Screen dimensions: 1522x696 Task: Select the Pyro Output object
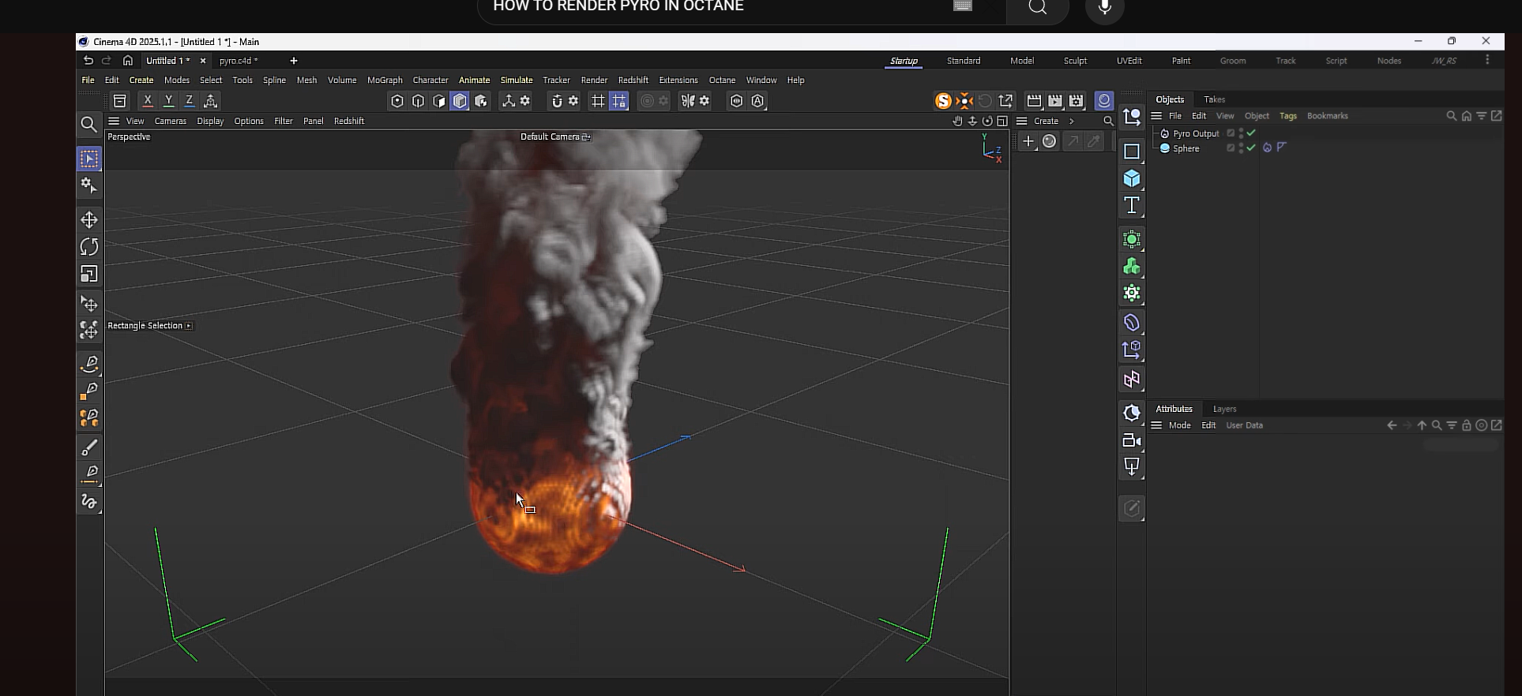tap(1196, 133)
